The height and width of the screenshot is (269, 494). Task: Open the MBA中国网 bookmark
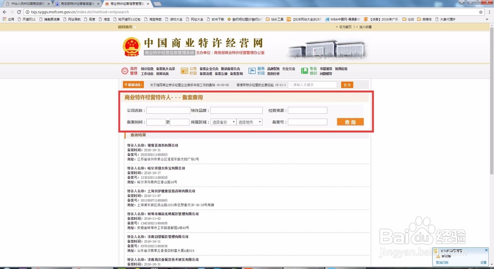pos(342,19)
